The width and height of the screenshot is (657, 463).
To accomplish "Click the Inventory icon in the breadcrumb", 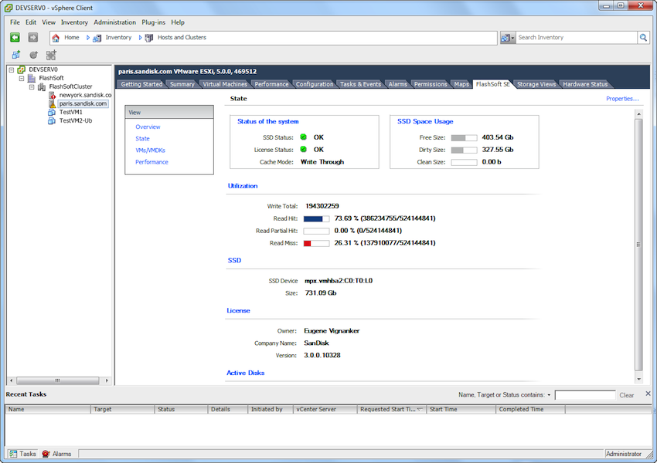I will (97, 38).
